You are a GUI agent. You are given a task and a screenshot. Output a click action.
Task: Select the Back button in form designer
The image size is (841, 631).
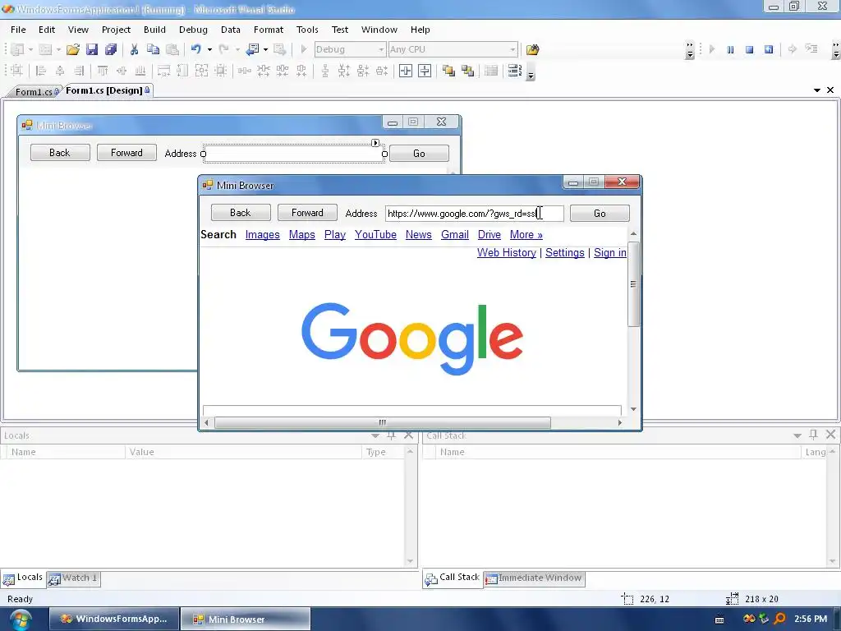(x=59, y=152)
